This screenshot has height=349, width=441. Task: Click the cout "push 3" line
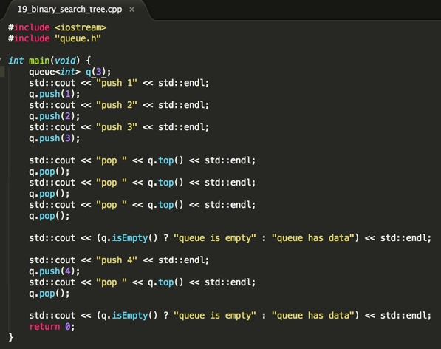pos(119,127)
